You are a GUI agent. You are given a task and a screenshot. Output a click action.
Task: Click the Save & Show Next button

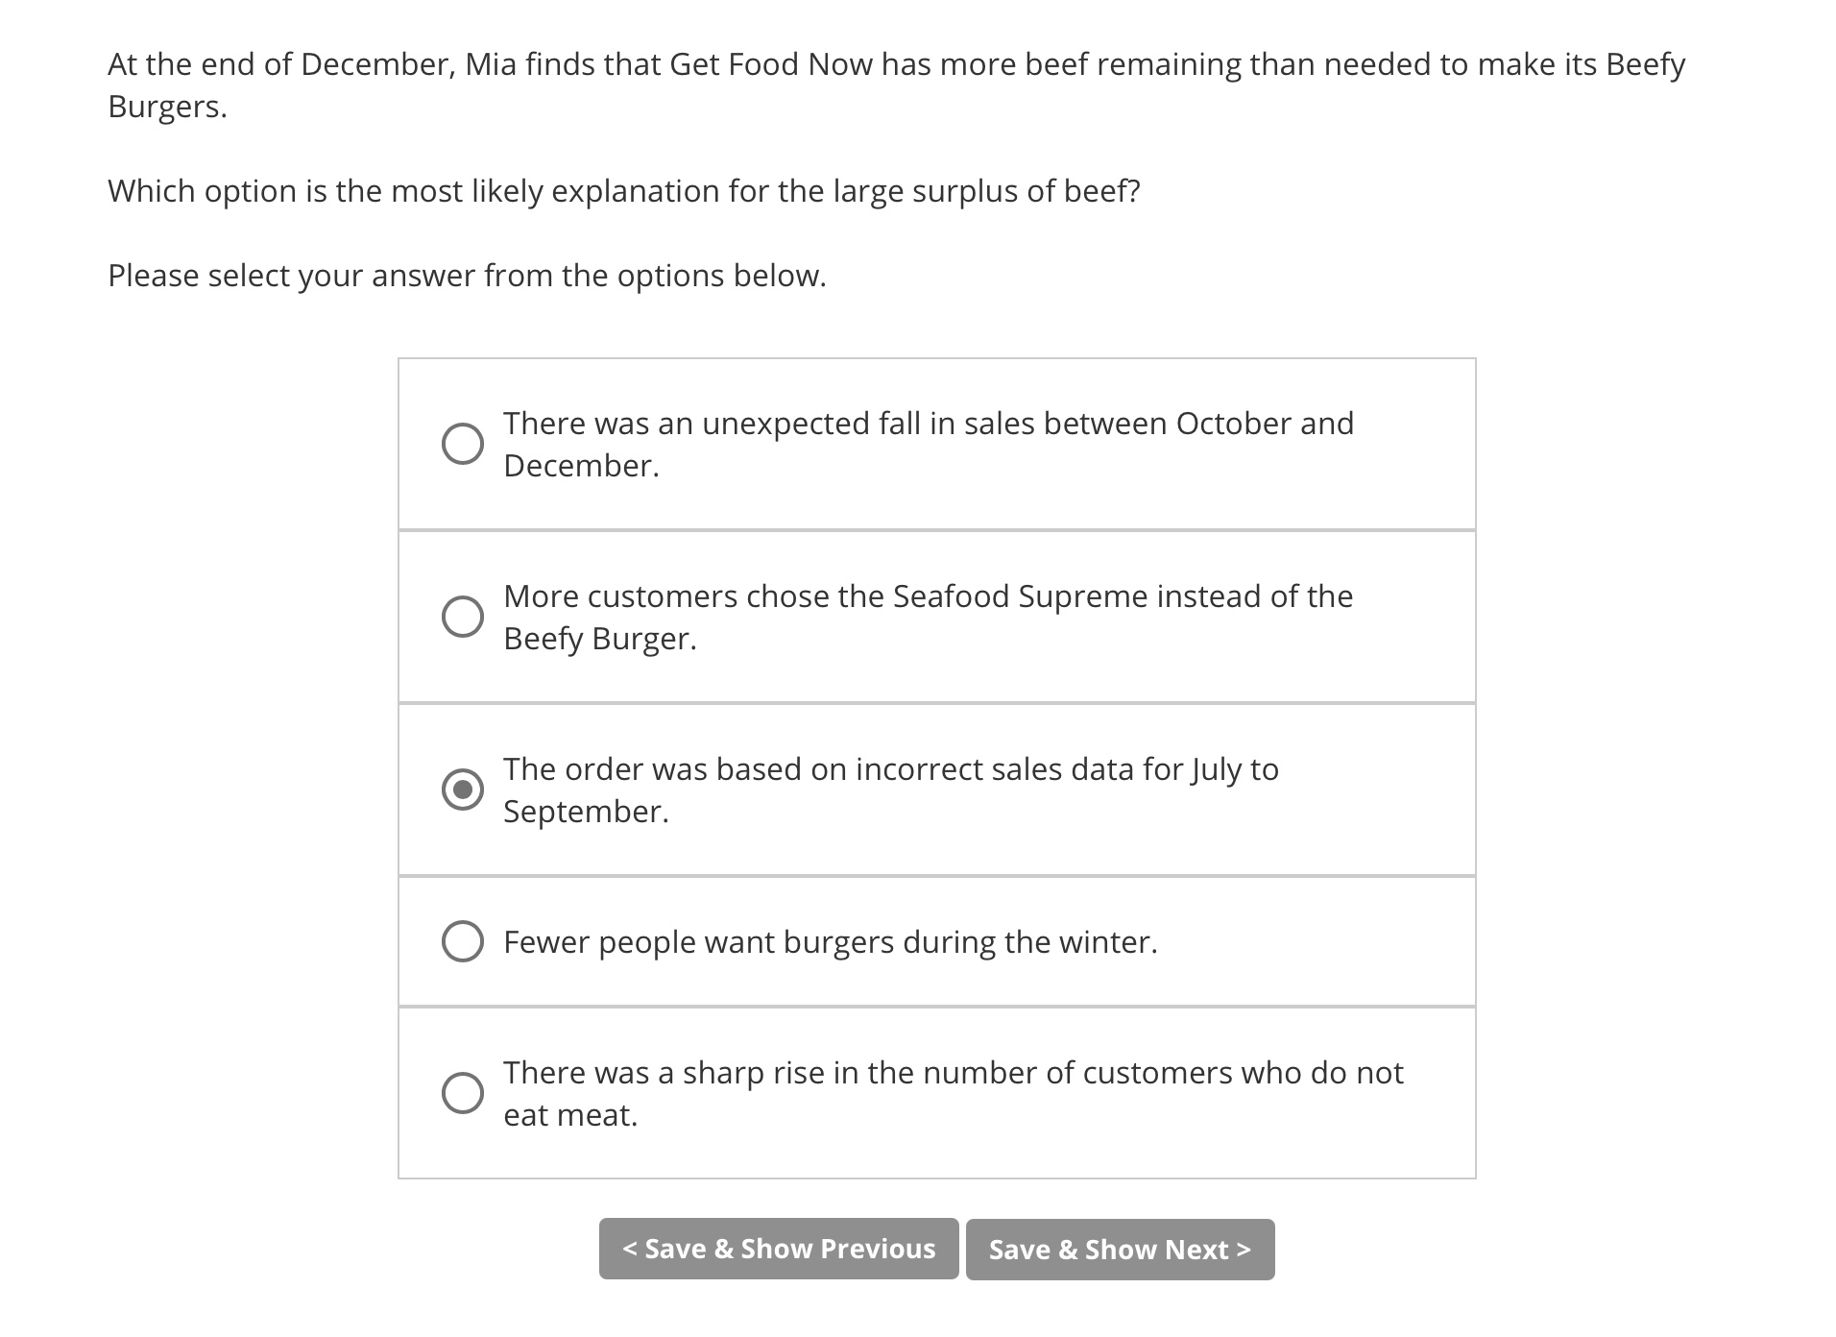(1120, 1249)
